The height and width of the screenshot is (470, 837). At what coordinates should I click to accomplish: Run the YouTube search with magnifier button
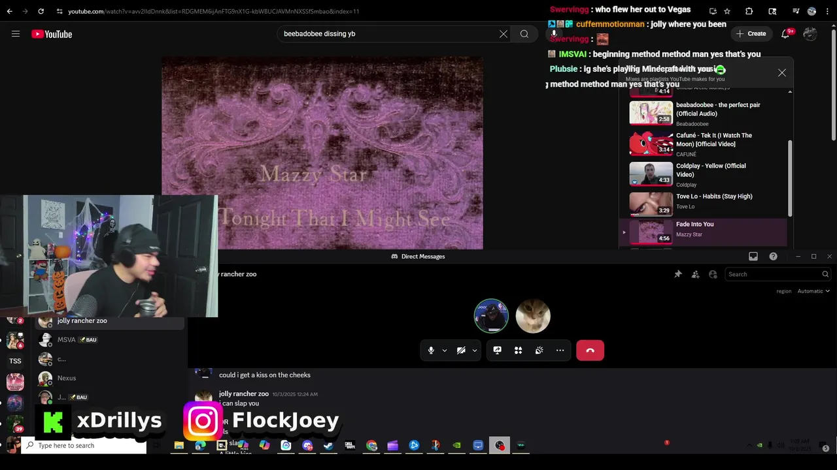coord(524,34)
